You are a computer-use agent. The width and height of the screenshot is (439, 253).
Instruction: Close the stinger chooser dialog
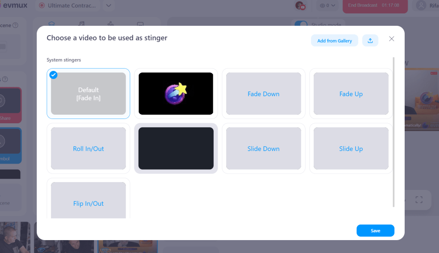click(391, 39)
